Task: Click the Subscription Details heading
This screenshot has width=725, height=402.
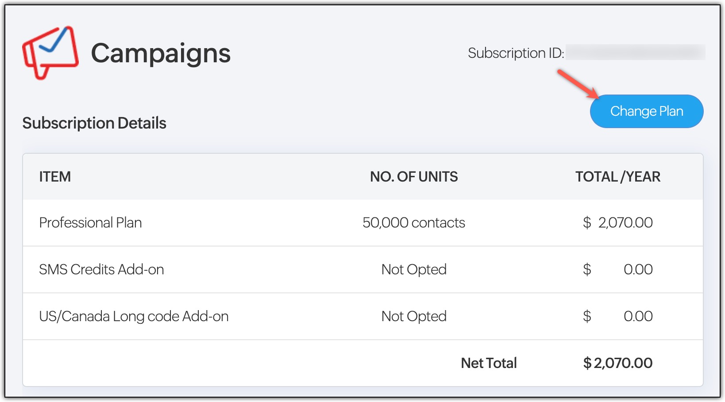Action: point(94,123)
